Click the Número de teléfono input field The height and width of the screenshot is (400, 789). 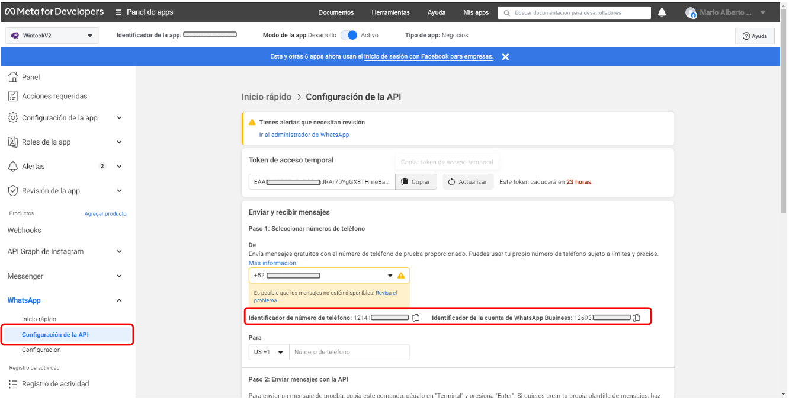[x=349, y=352]
